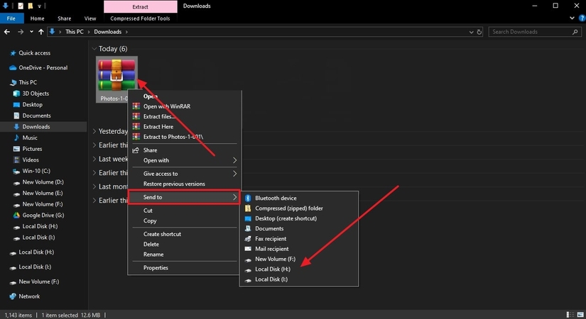Open the Compressed Folder Tools tab
This screenshot has height=319, width=586.
click(x=139, y=18)
